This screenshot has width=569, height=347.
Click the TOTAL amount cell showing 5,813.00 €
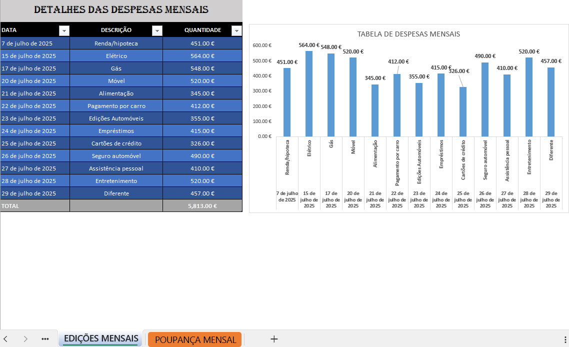click(202, 205)
